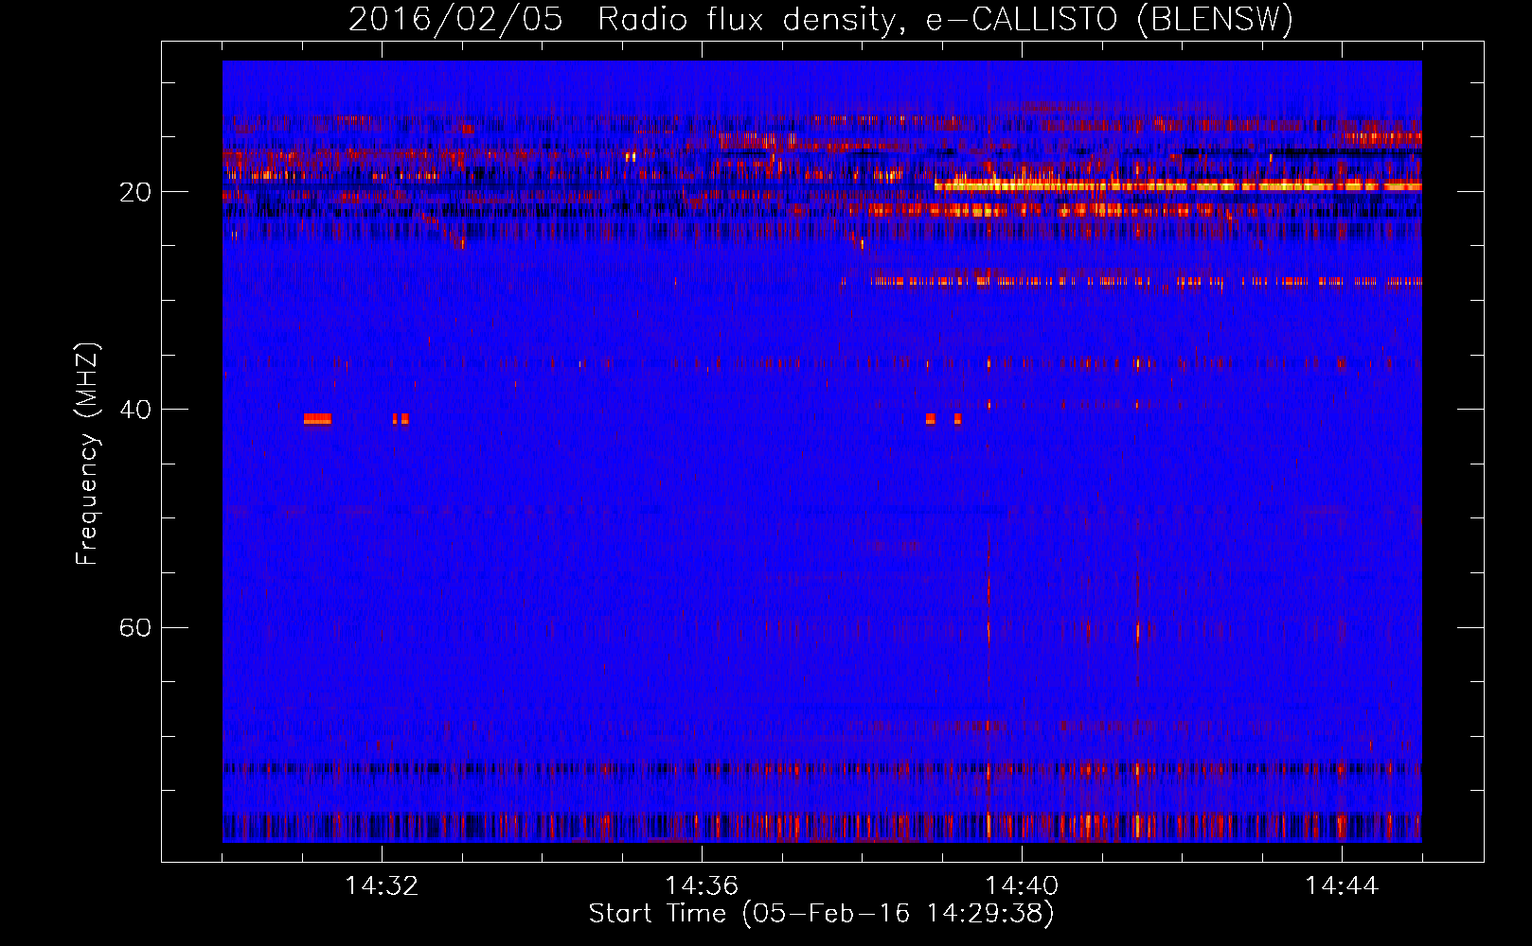The width and height of the screenshot is (1532, 946).
Task: Click the "Start Time (05-Feb-16 14:29:38)" label
Action: (x=821, y=914)
